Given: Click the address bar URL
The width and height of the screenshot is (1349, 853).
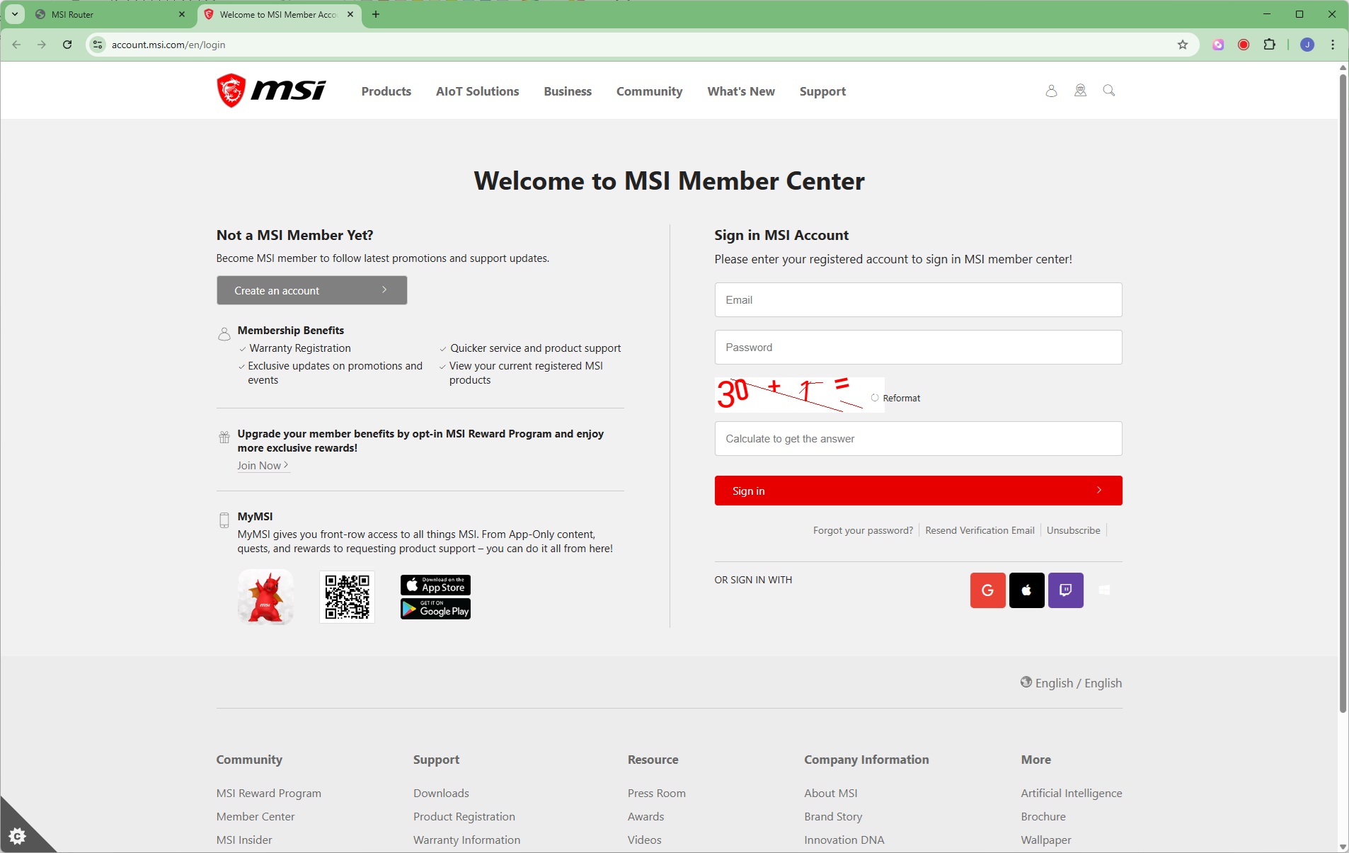Looking at the screenshot, I should click(168, 45).
